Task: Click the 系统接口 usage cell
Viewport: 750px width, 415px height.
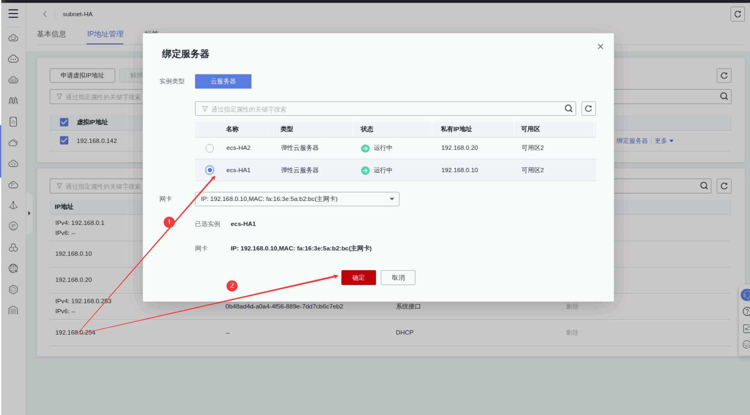Action: coord(408,306)
